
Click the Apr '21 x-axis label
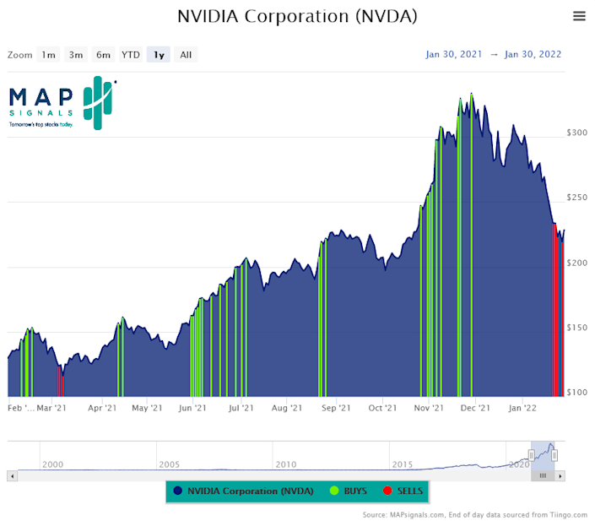point(102,408)
